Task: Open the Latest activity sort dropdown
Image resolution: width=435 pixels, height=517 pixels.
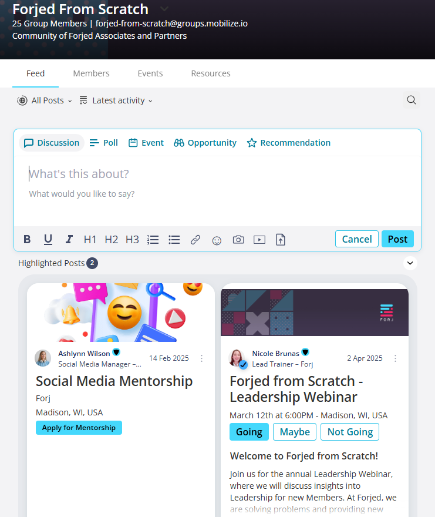Action: click(x=116, y=100)
